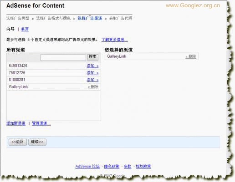The height and width of the screenshot is (182, 235).
Task: Click the 搜索 search button
Action: 93,57
